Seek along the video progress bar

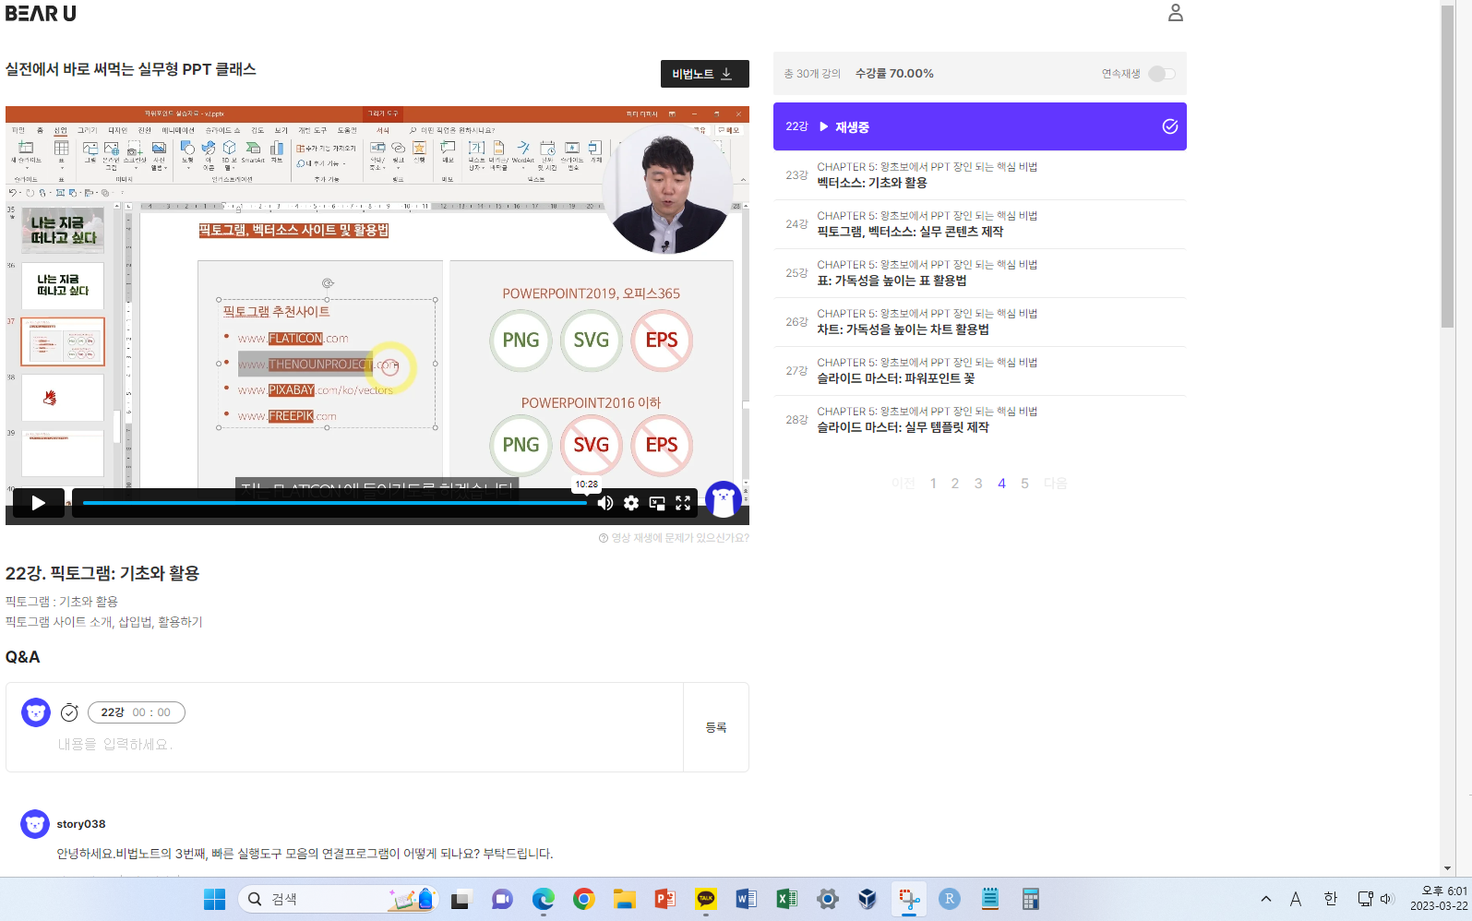pos(335,503)
